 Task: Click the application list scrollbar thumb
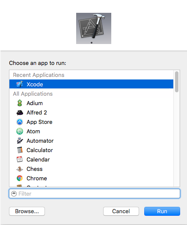pos(177,82)
